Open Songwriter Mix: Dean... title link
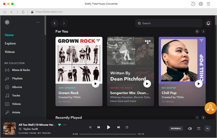The height and width of the screenshot is (138, 217). pyautogui.click(x=129, y=93)
